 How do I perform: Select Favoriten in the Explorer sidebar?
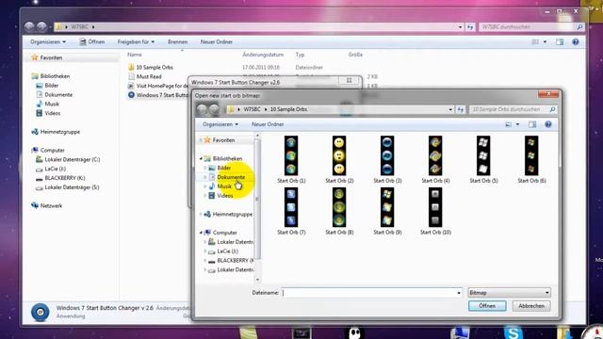[x=51, y=57]
